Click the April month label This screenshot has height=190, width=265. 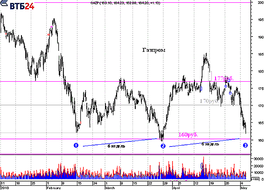coord(176,188)
